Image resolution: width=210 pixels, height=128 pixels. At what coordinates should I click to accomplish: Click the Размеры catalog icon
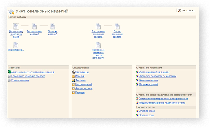(73, 92)
